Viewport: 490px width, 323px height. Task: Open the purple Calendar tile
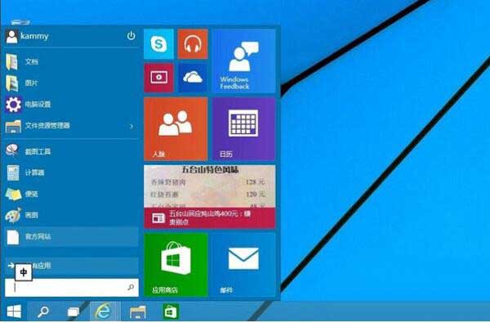[x=243, y=129]
